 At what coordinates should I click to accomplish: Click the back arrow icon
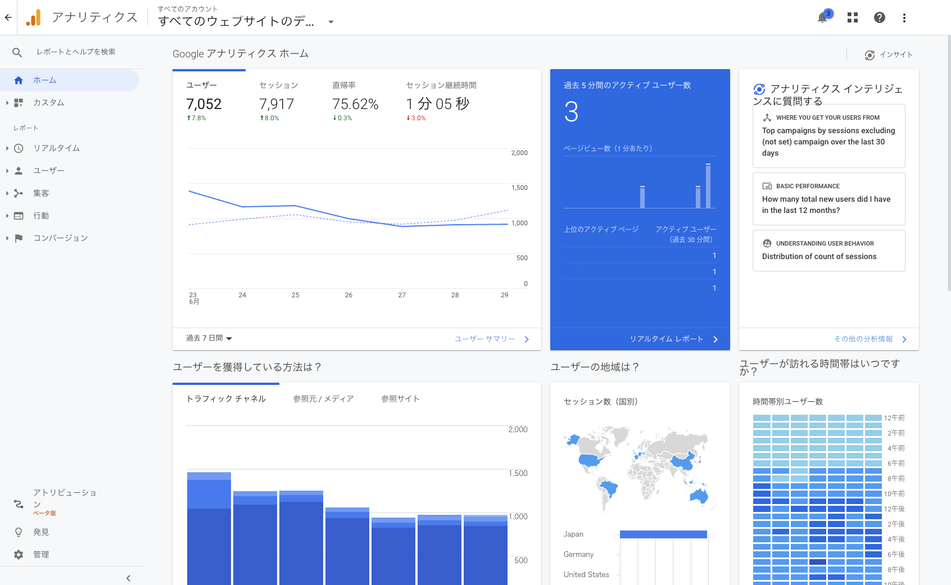[8, 17]
